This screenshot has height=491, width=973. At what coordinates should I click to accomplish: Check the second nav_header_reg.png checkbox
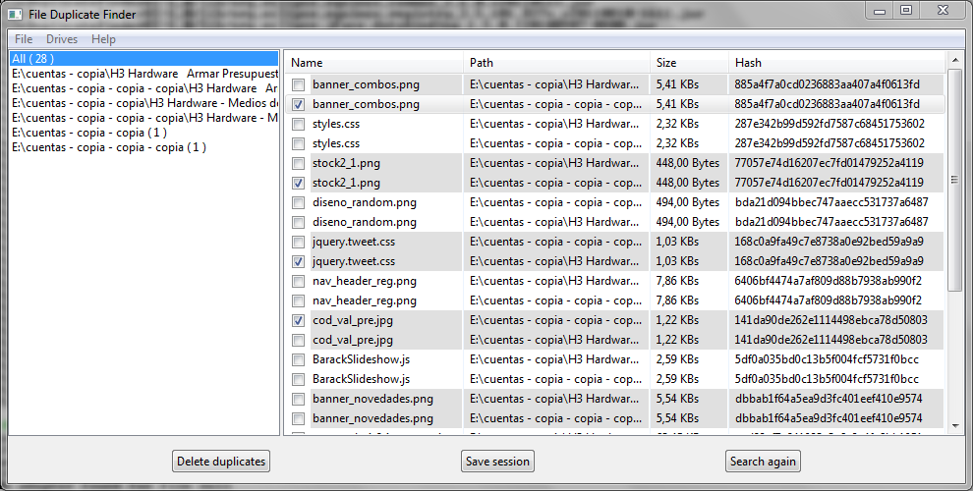pyautogui.click(x=299, y=300)
